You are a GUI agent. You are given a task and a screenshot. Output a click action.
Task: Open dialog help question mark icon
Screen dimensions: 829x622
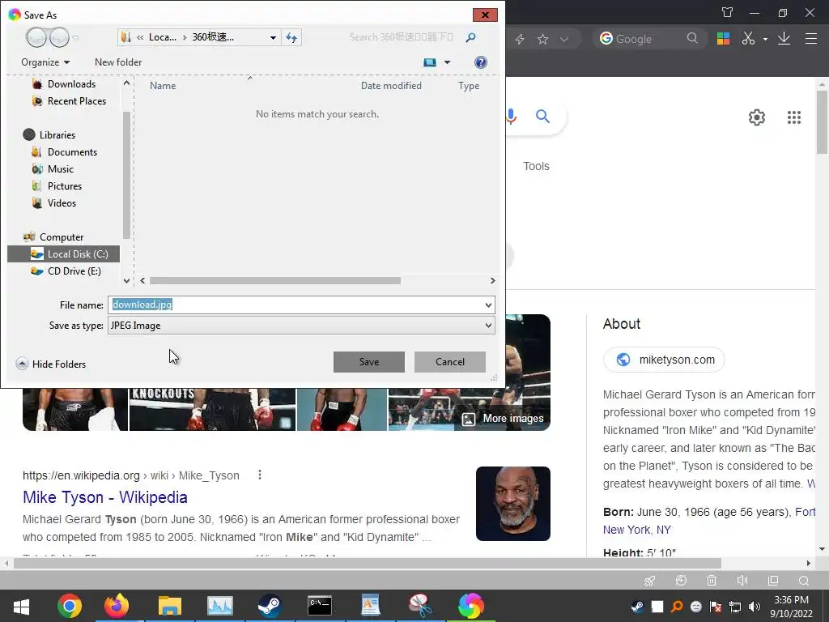point(481,62)
